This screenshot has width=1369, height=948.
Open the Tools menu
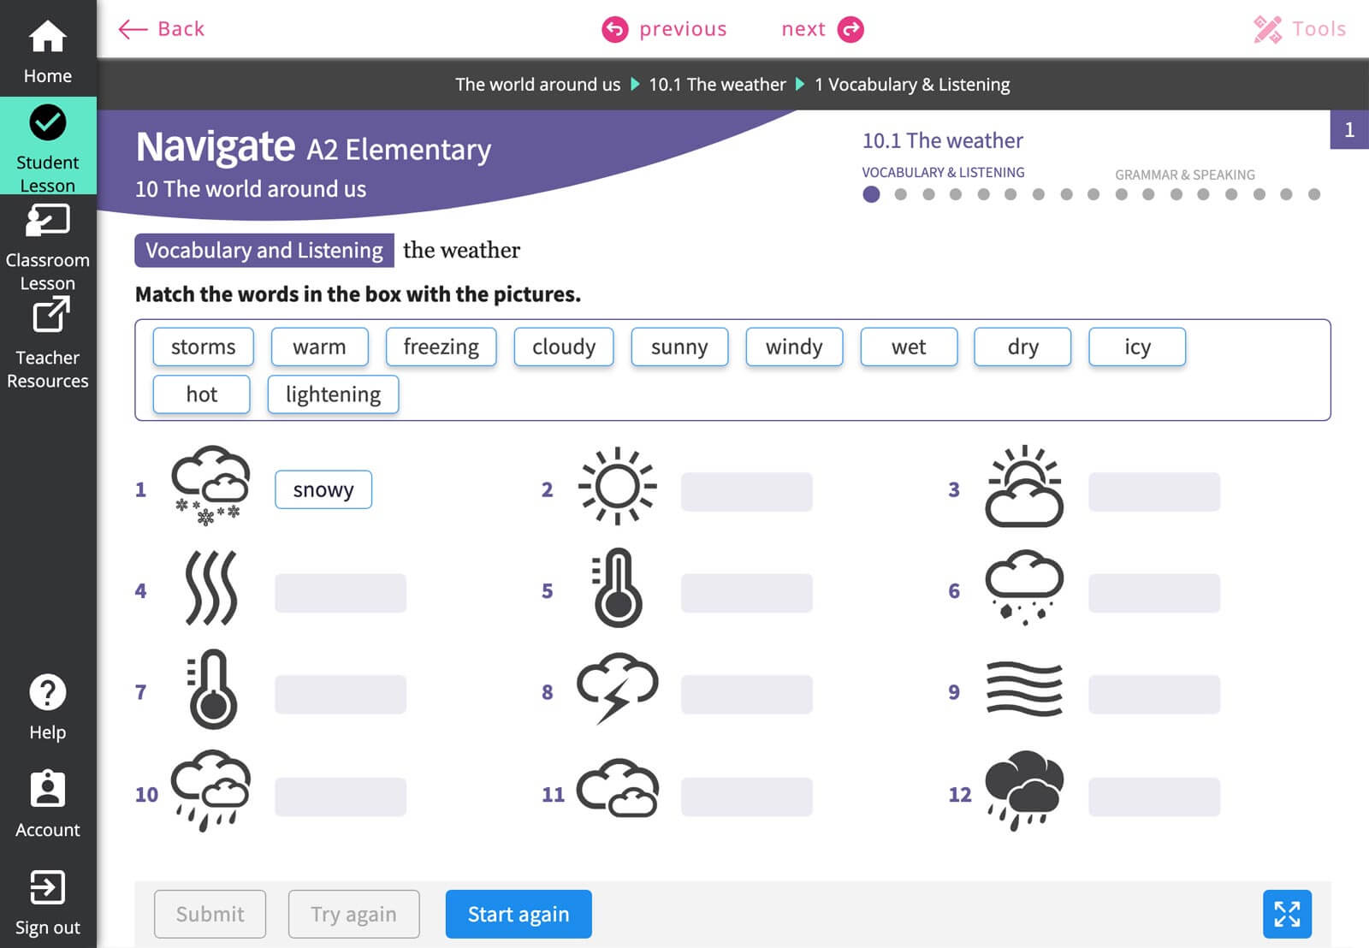point(1300,29)
